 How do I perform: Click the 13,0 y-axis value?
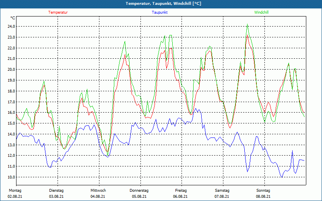point(11,145)
